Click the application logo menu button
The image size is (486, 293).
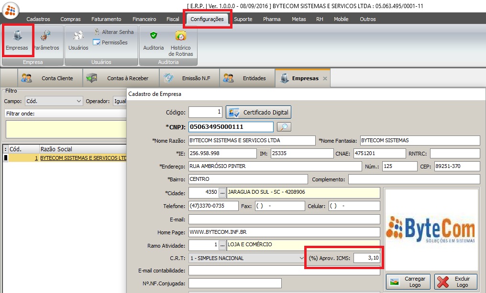pyautogui.click(x=11, y=10)
